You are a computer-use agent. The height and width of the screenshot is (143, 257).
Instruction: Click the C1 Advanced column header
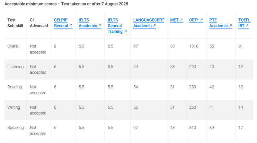pos(39,23)
